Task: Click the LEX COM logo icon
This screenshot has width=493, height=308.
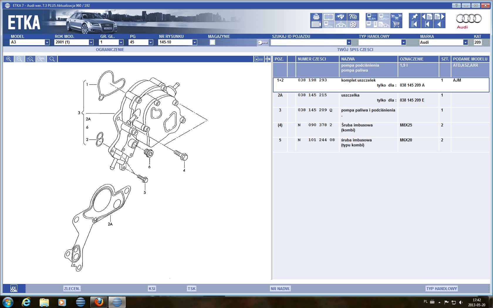Action: click(14, 289)
